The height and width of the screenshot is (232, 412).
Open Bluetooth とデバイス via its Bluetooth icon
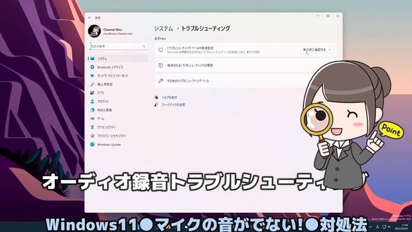92,67
